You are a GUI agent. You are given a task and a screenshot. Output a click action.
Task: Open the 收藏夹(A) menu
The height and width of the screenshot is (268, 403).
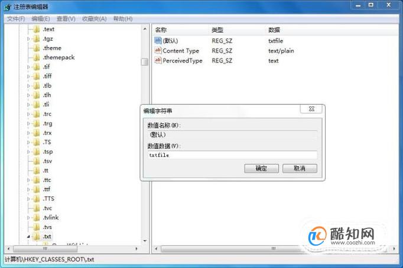click(95, 19)
